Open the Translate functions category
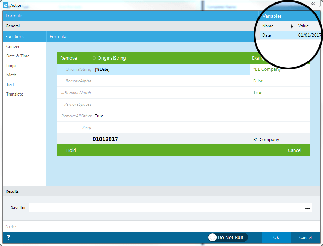 coord(14,94)
